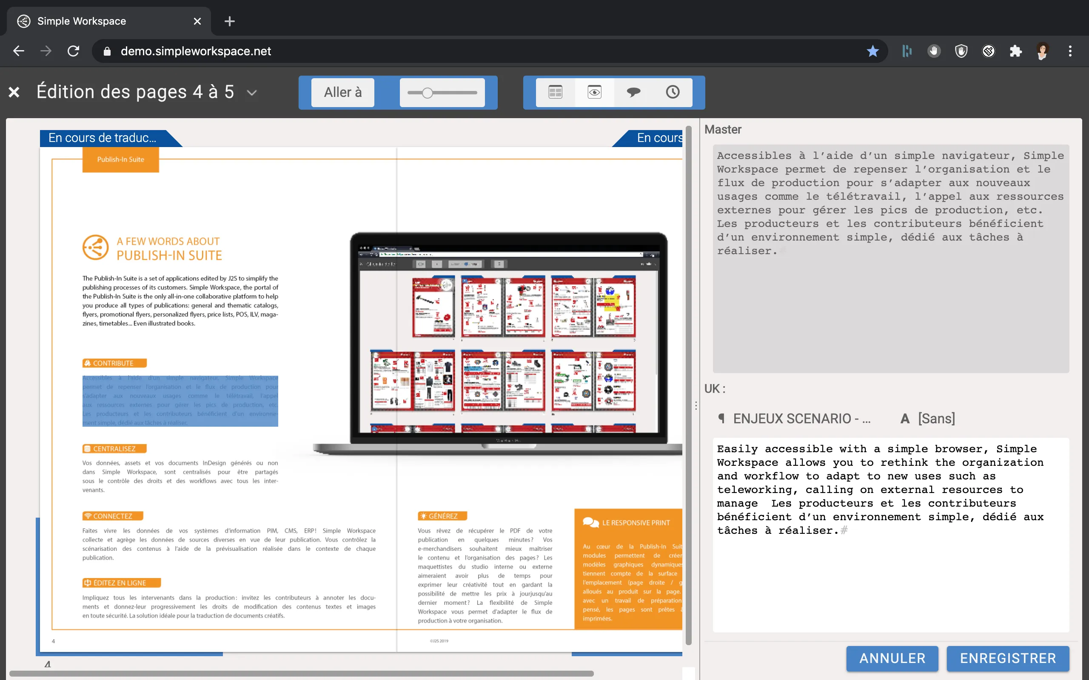The width and height of the screenshot is (1089, 680).
Task: Bookmark page with the star icon
Action: coord(872,51)
